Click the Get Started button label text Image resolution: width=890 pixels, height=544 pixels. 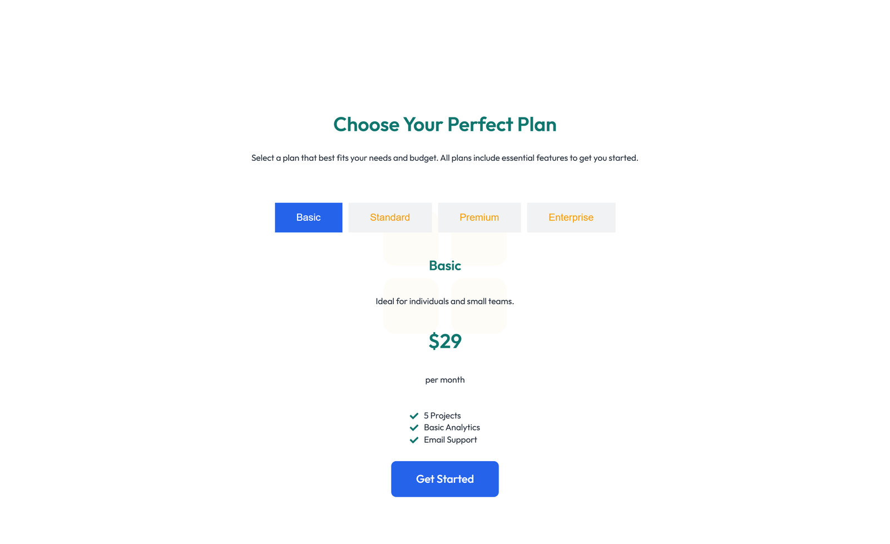click(444, 479)
